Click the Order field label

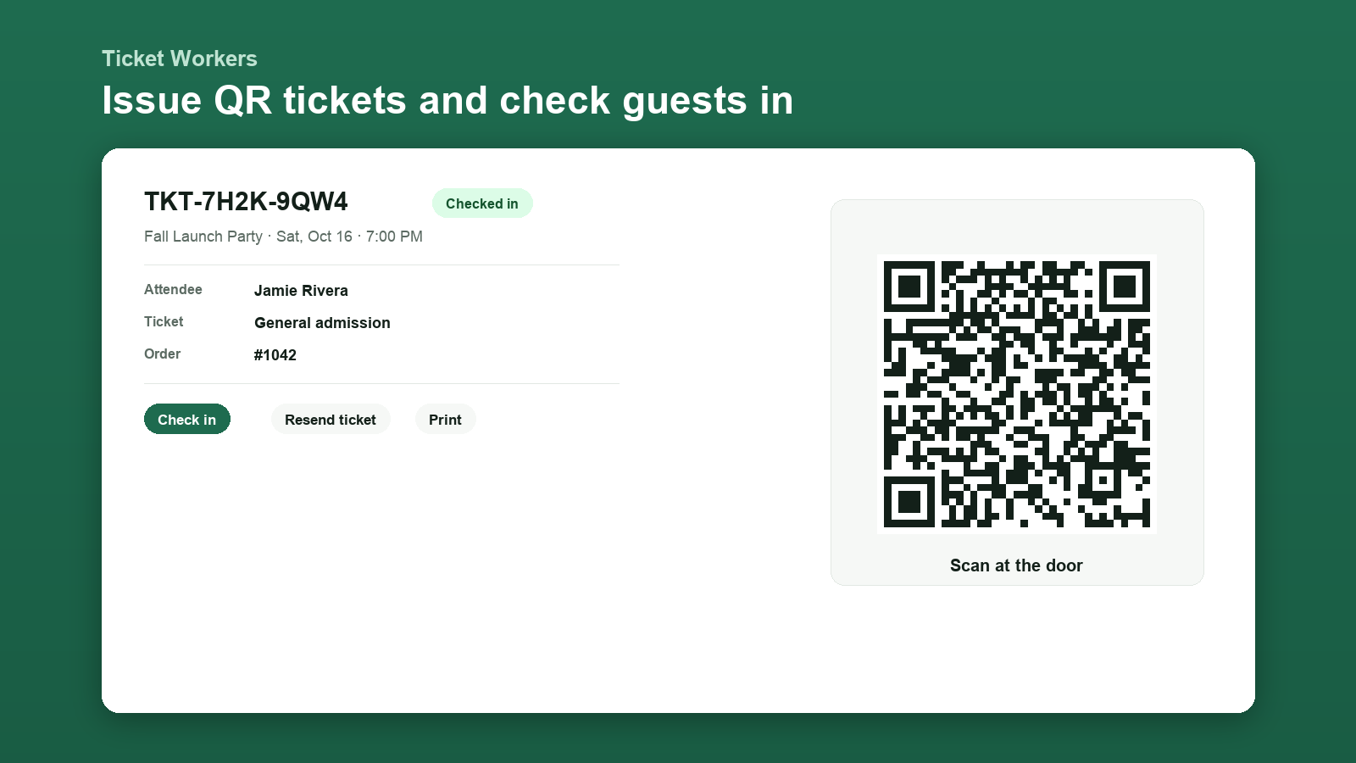(162, 354)
